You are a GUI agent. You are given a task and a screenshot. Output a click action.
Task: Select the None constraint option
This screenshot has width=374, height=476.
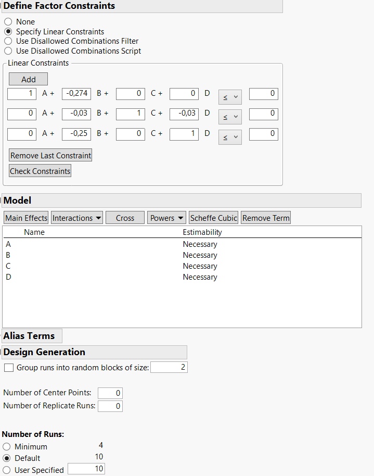click(x=8, y=22)
